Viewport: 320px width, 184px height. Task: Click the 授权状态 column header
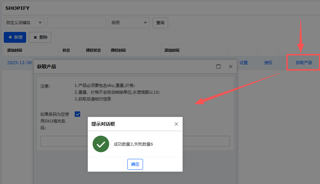93,50
